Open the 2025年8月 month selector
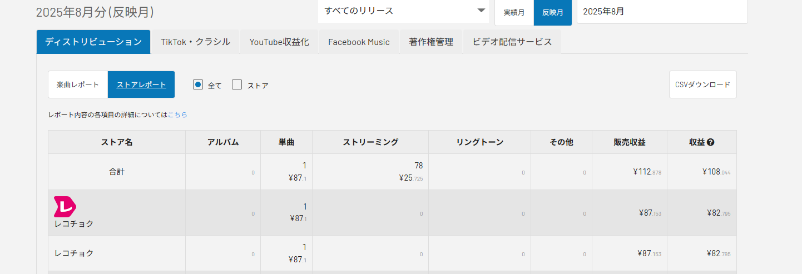This screenshot has height=274, width=802. 662,11
